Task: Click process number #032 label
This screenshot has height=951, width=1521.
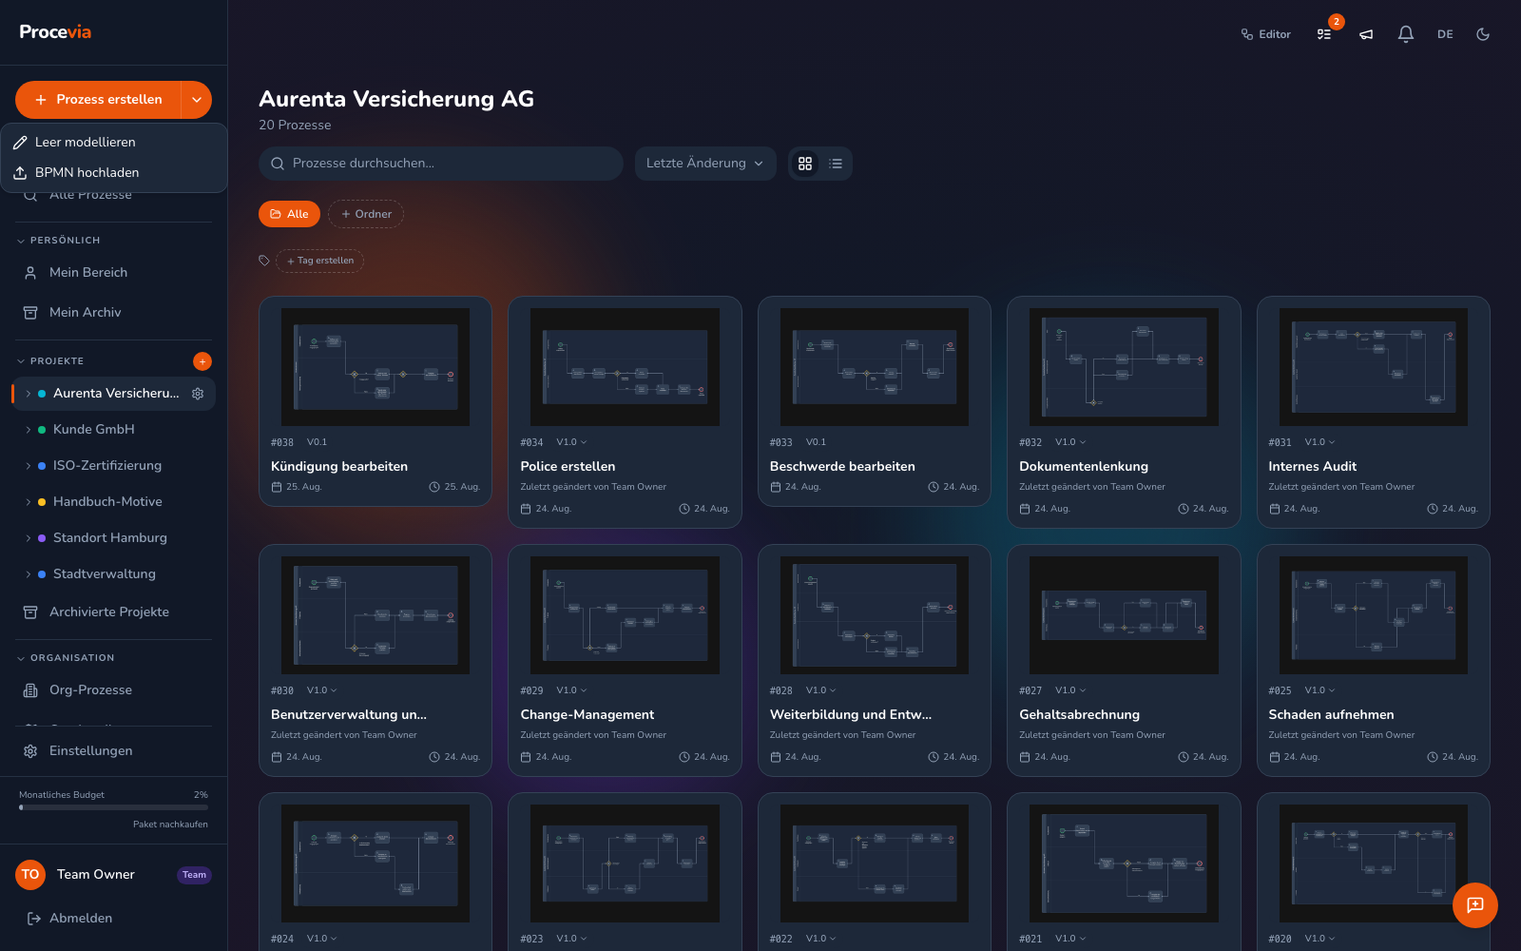Action: pyautogui.click(x=1030, y=442)
